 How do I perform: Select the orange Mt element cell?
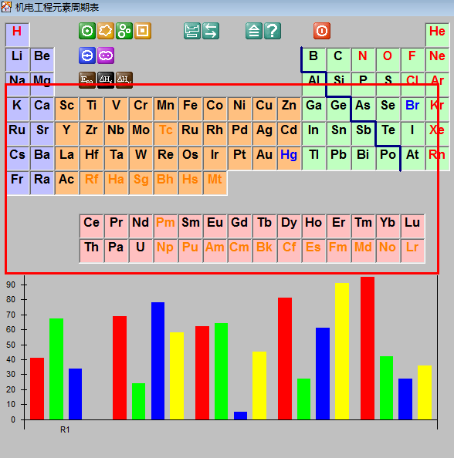215,183
